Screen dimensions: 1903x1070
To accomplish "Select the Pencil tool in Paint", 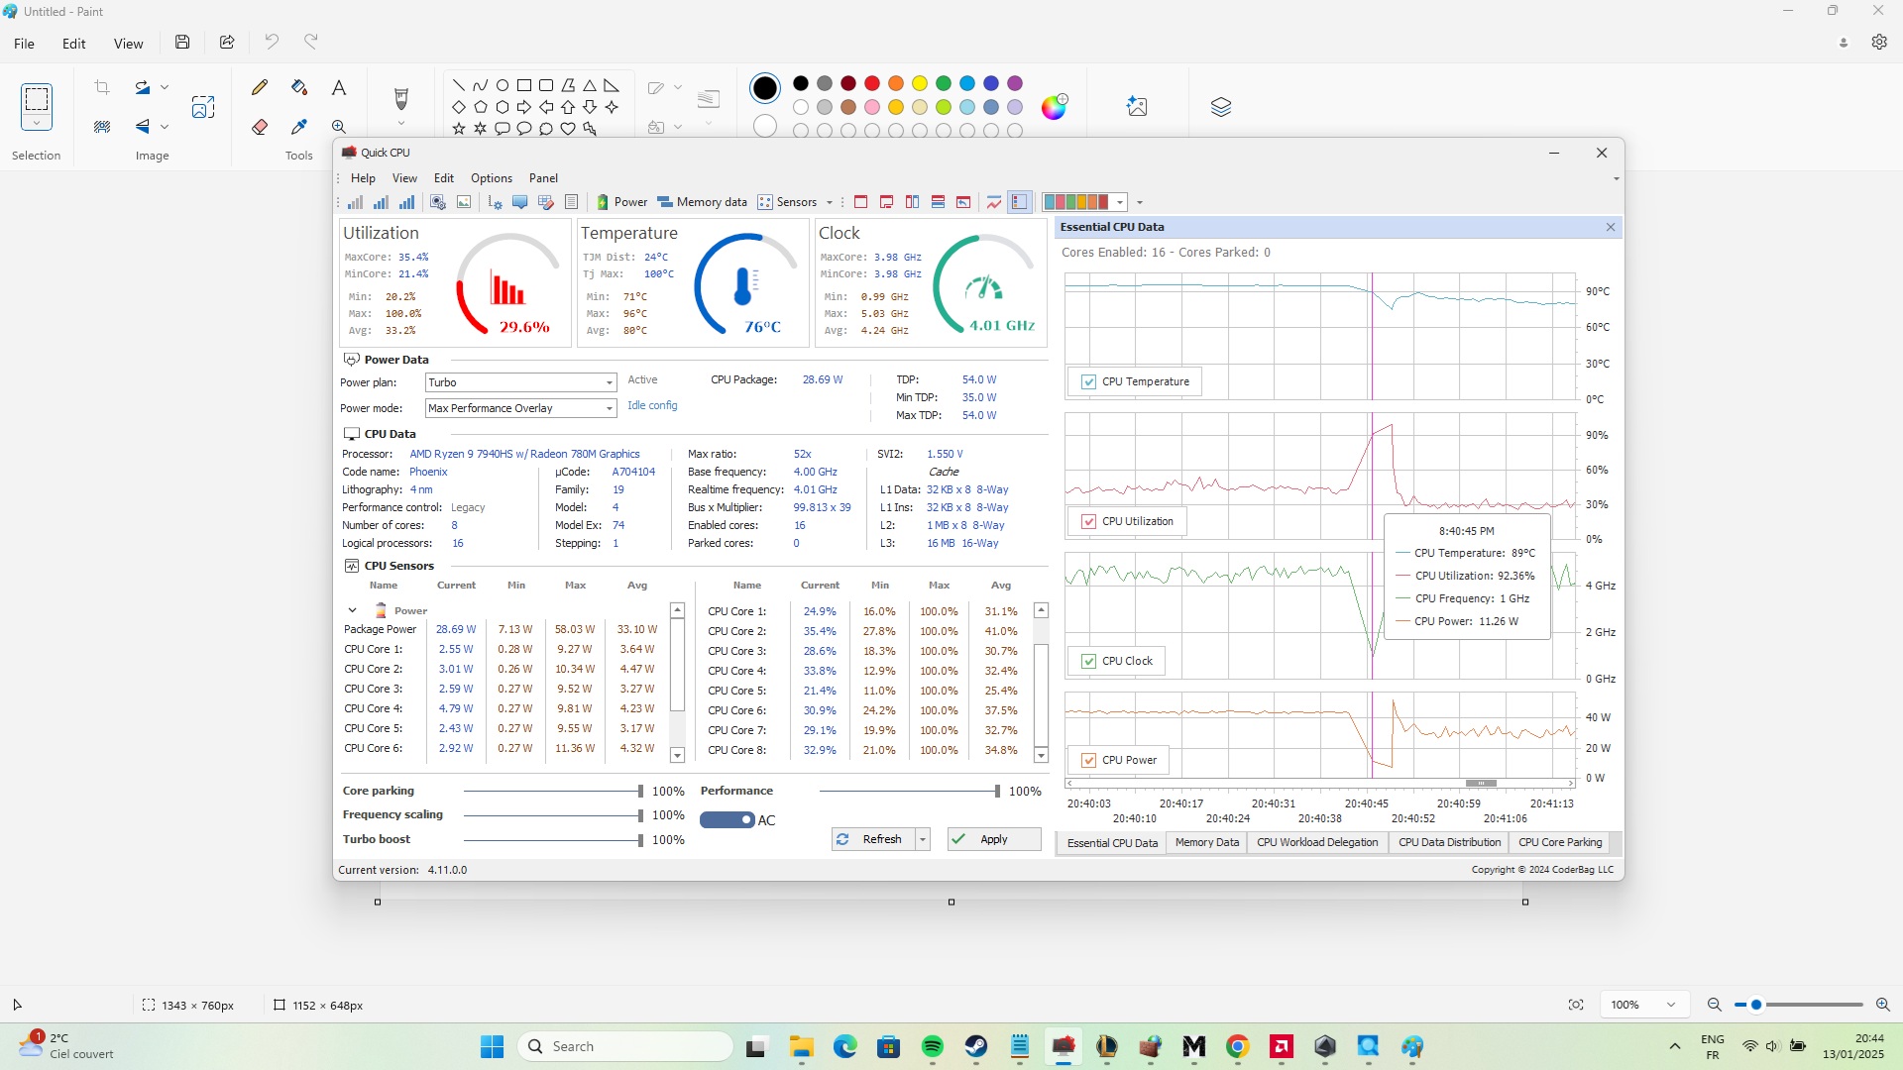I will [x=260, y=87].
